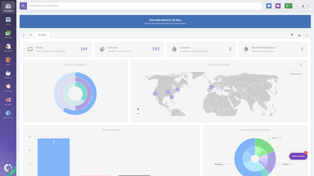Open the Dashboard section in the sidebar

click(x=8, y=7)
